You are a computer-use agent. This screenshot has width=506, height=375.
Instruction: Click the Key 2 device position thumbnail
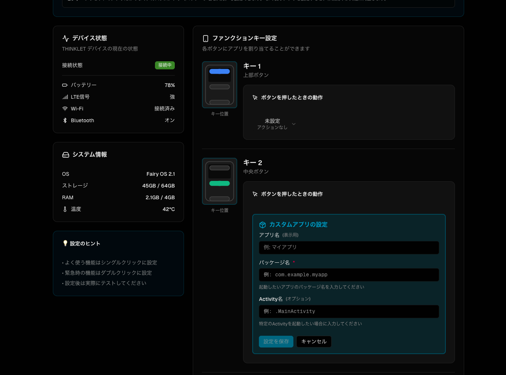(220, 181)
